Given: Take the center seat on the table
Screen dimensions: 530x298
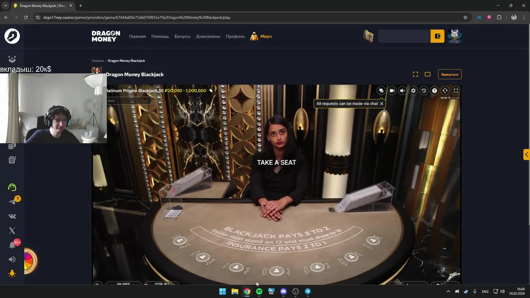Looking at the screenshot, I should point(277,271).
